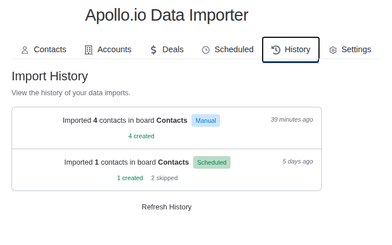
Task: Click the Deals dollar sign icon
Action: 153,50
